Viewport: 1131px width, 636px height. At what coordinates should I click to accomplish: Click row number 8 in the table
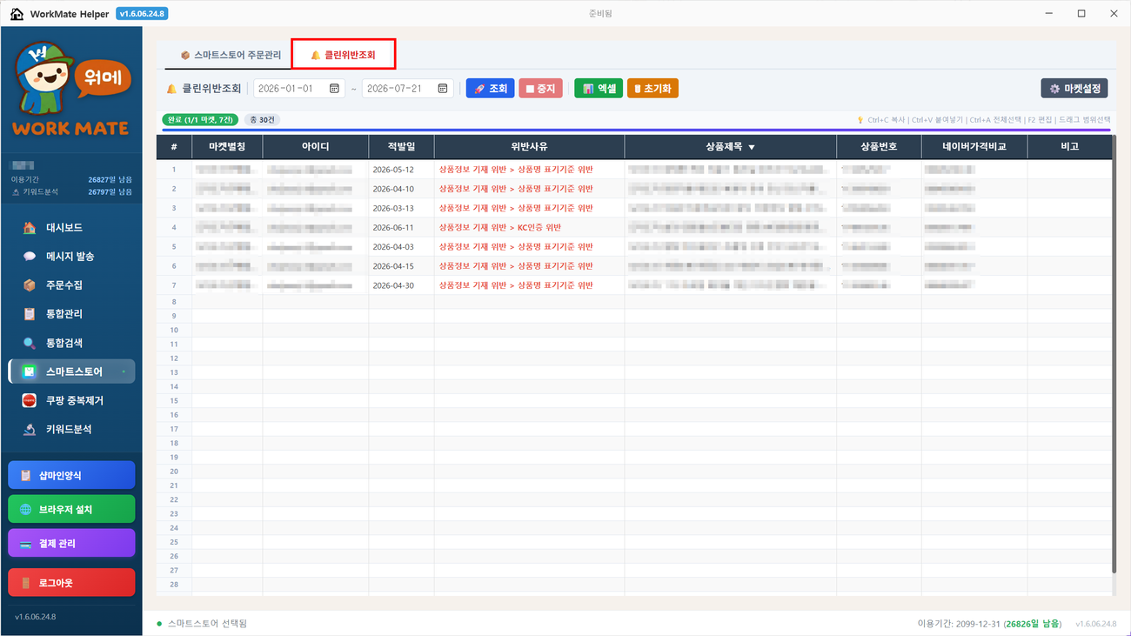coord(174,301)
